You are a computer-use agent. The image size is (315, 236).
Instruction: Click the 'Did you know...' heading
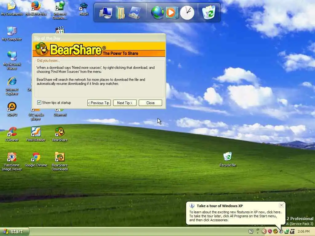48,61
